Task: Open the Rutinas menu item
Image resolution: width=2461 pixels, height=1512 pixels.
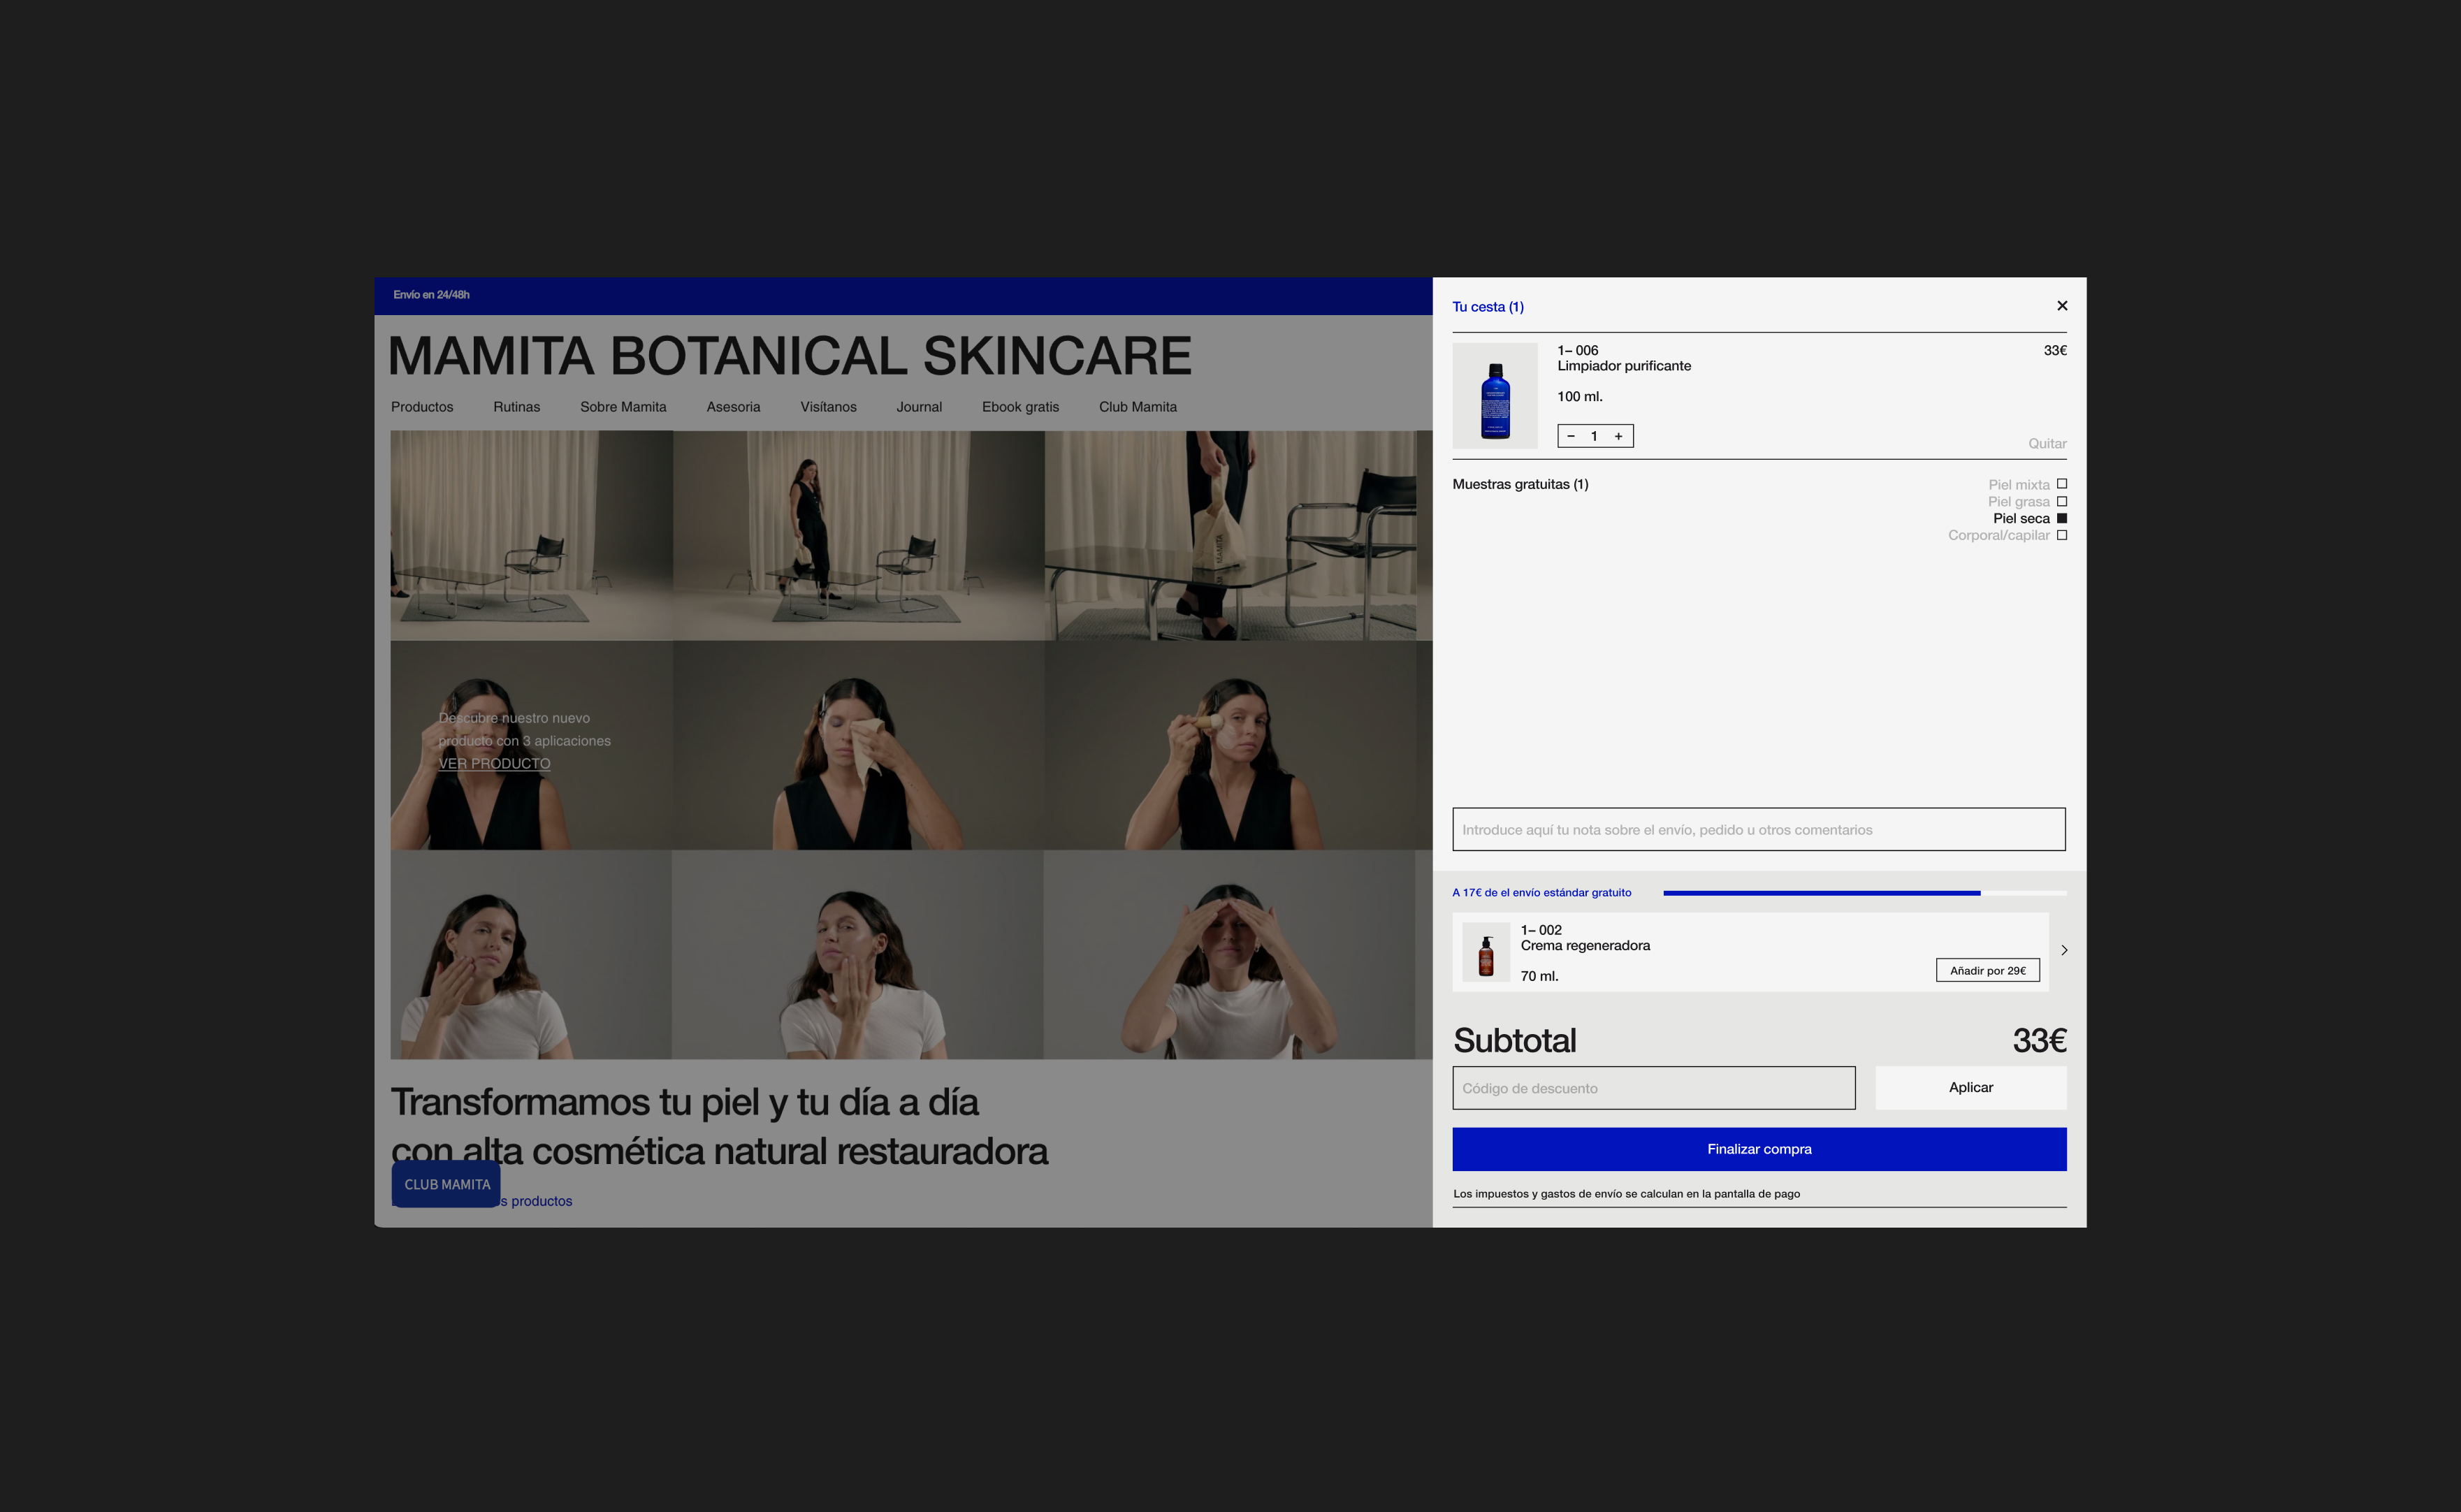Action: point(516,407)
